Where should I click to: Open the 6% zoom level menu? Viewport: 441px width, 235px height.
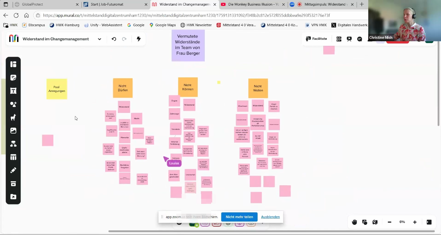pyautogui.click(x=402, y=222)
